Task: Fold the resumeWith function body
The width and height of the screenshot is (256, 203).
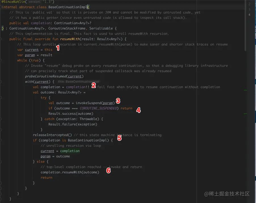Action: 1,39
